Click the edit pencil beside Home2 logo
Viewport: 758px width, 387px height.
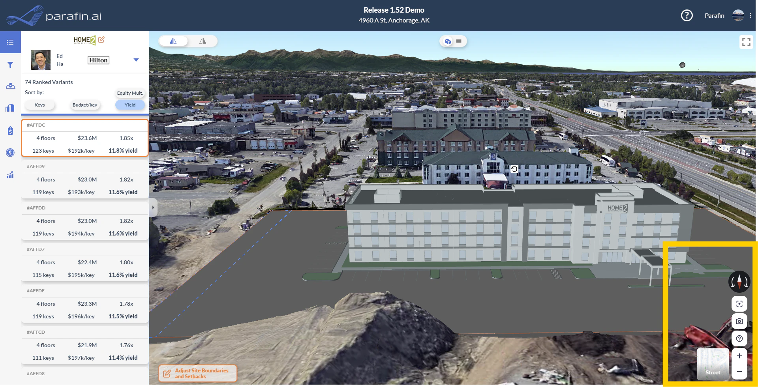[101, 39]
